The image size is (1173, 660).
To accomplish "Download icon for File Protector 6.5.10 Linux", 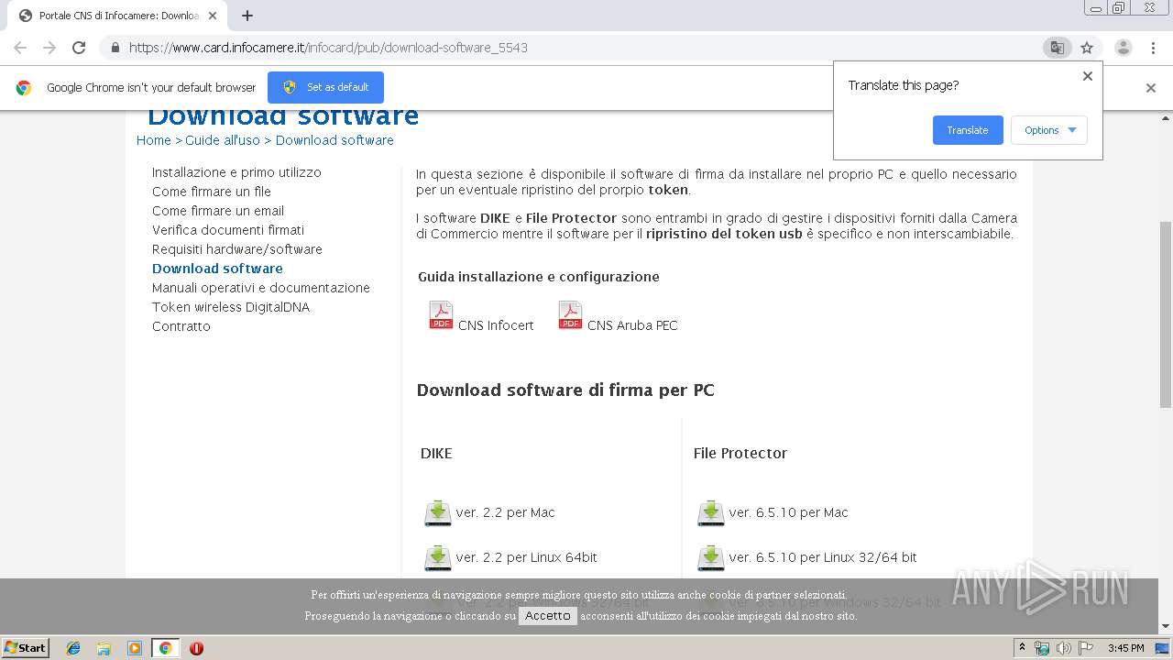I will 710,557.
